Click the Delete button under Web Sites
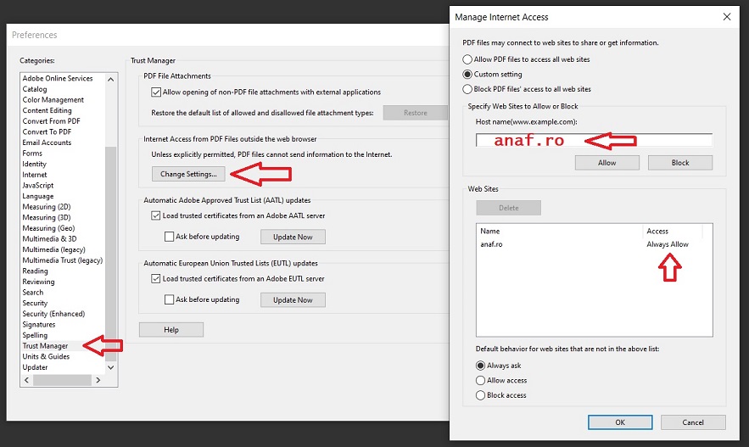Screen dimensions: 749x447 pos(508,208)
